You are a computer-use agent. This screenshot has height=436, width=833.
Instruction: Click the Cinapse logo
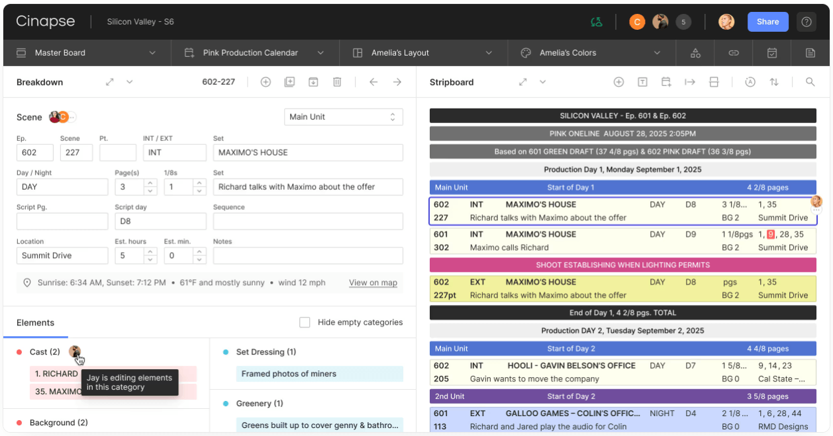coord(46,22)
